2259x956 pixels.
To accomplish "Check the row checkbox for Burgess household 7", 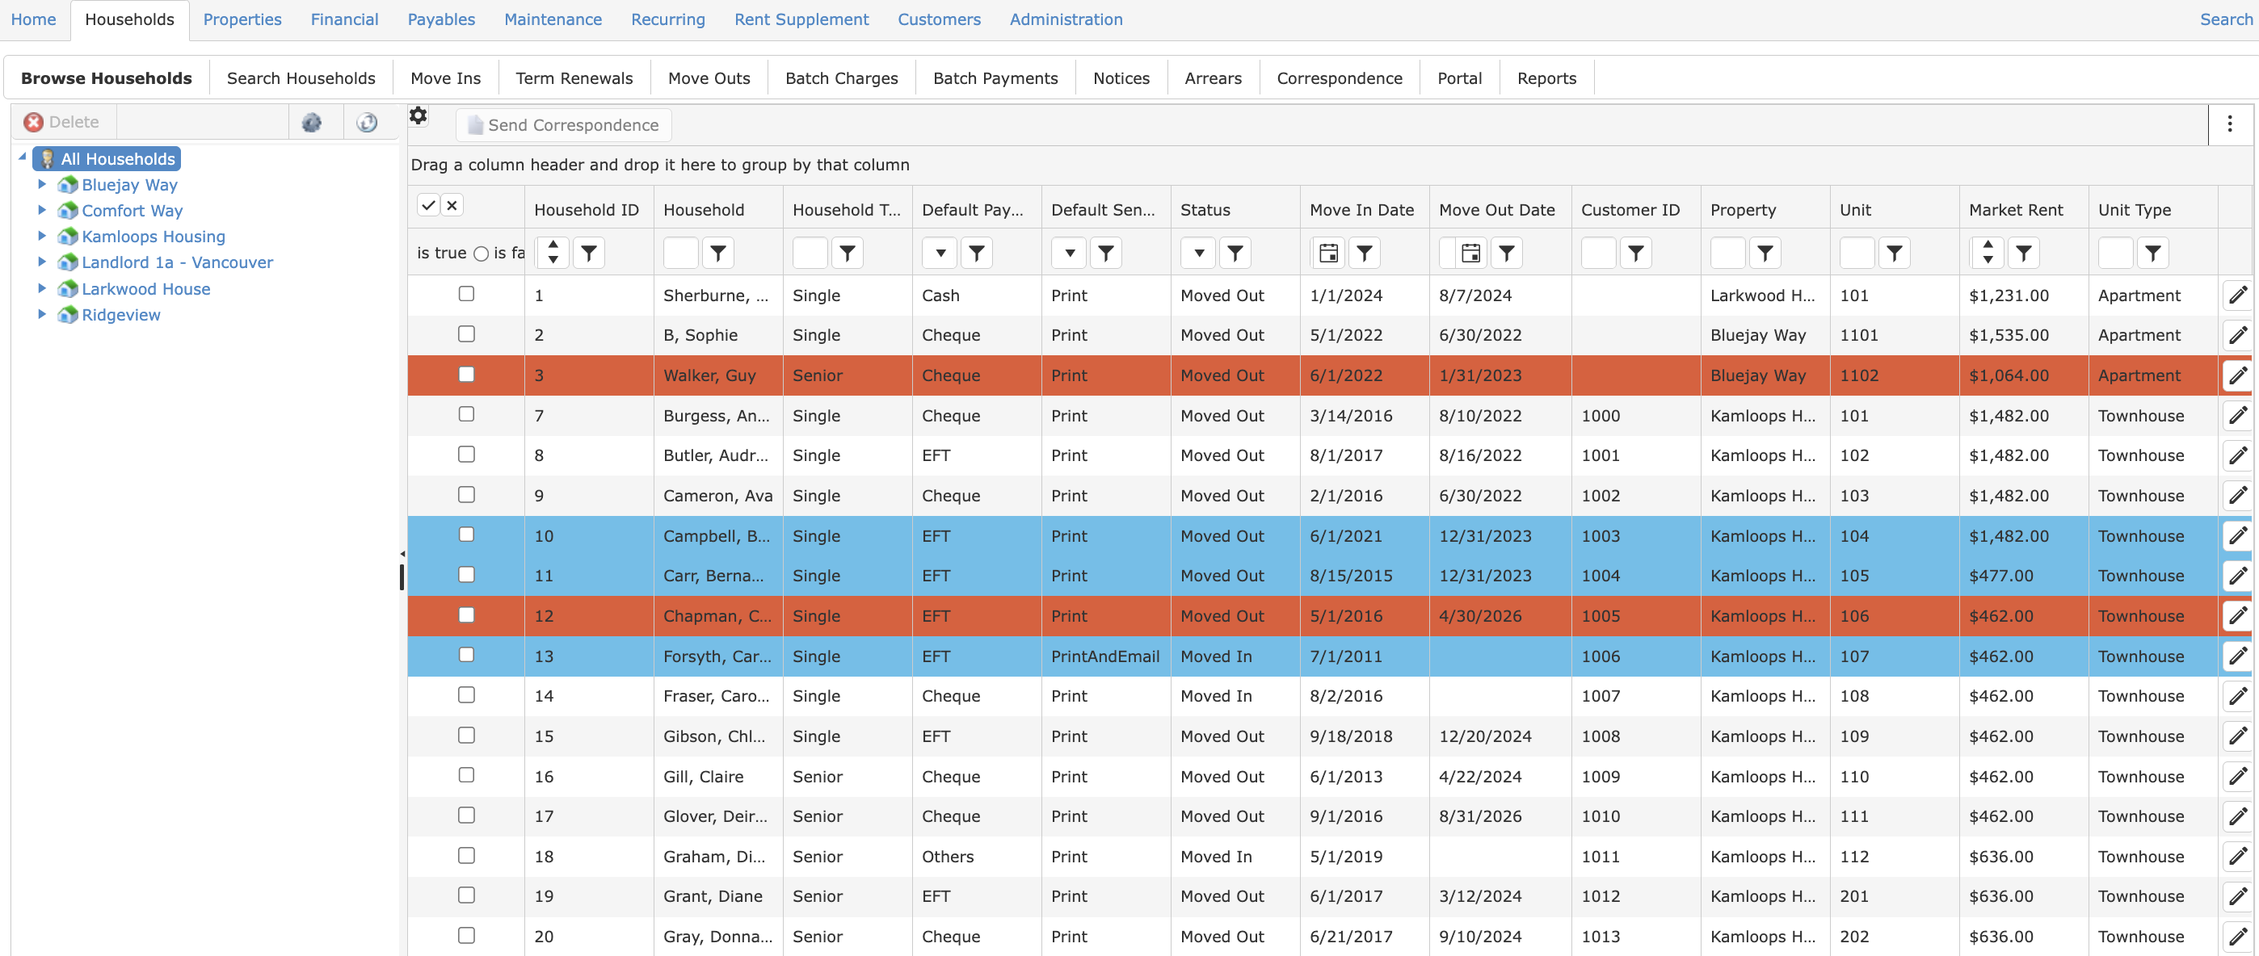I will point(466,414).
